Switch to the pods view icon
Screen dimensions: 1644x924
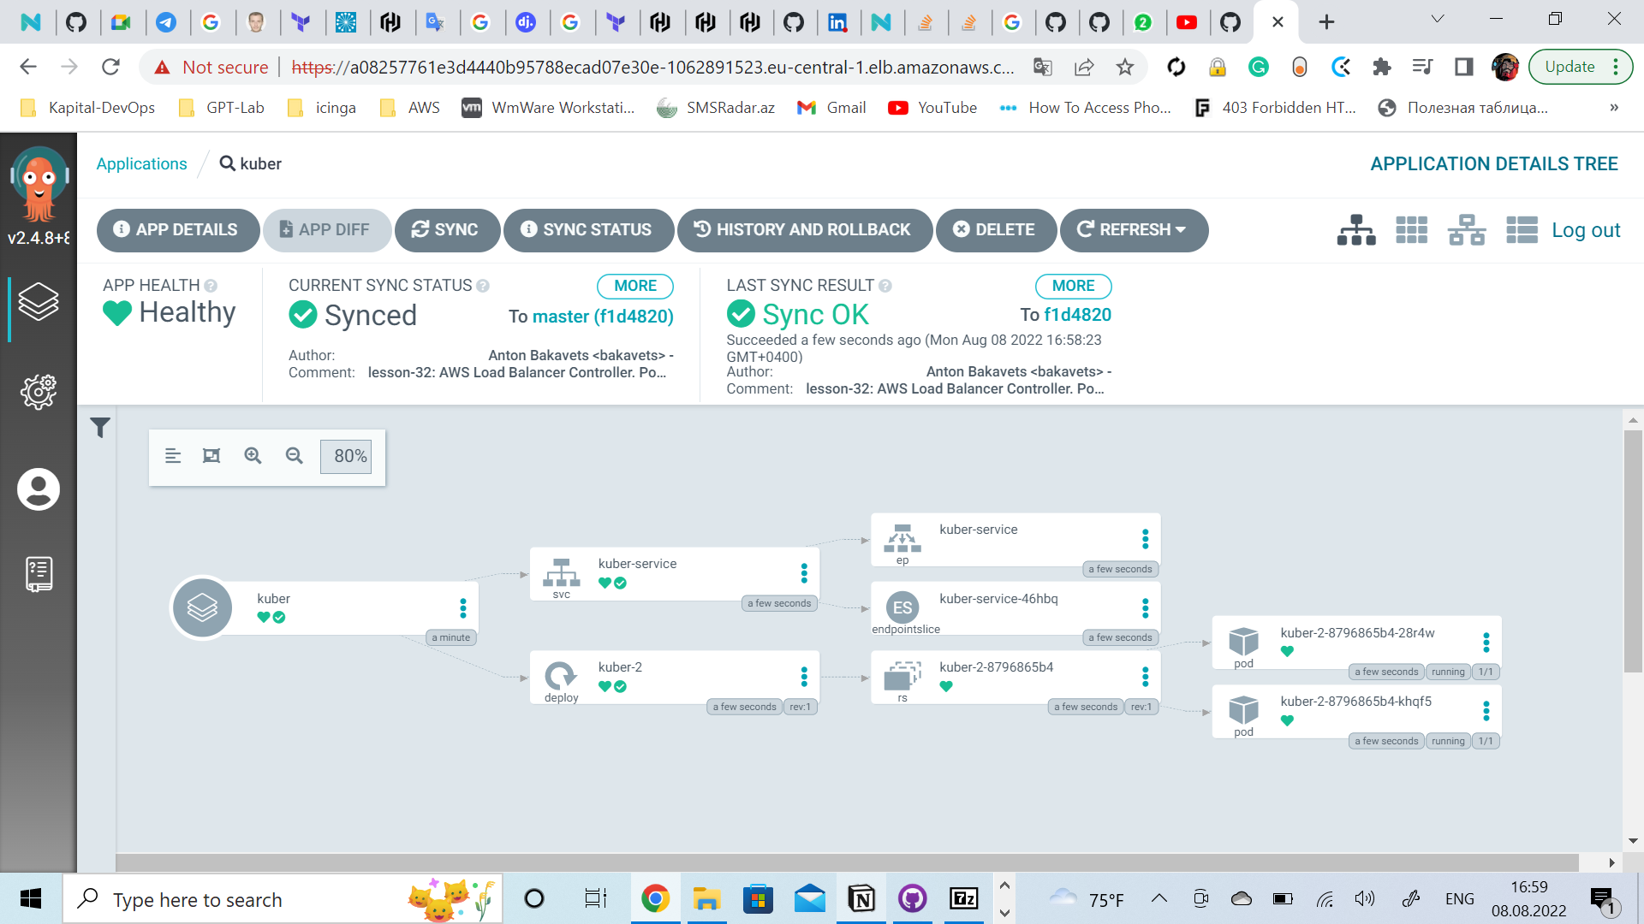[x=1411, y=230]
